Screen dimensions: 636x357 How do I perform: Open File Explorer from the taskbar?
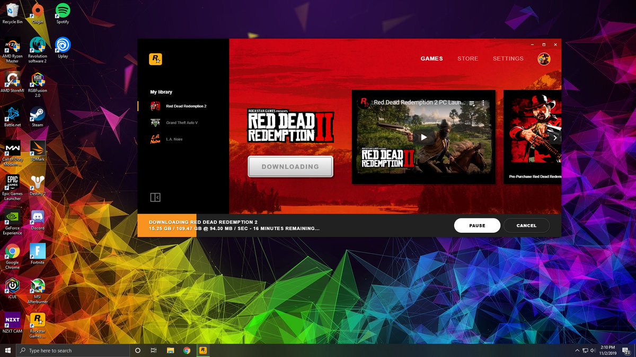(171, 350)
